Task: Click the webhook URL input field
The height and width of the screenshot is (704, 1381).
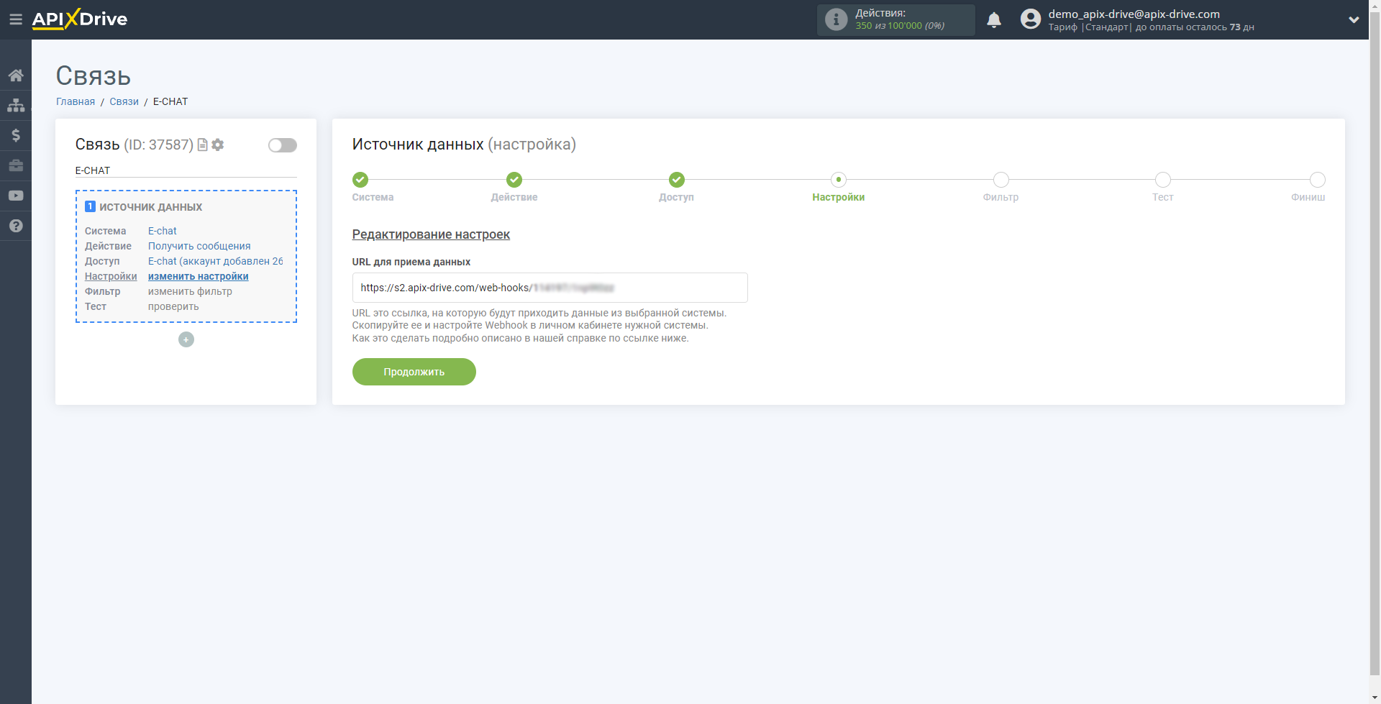Action: [550, 288]
